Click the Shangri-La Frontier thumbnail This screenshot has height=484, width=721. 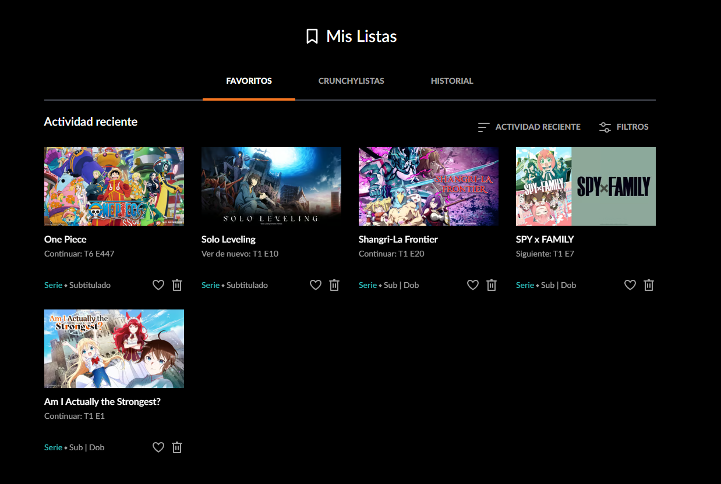point(429,186)
